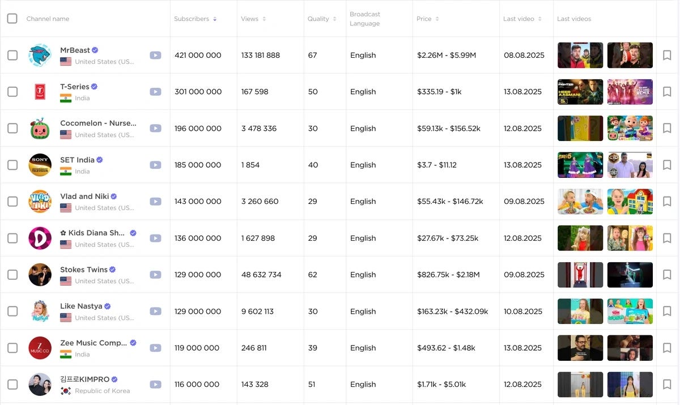Click the Last videos column header
The width and height of the screenshot is (680, 405).
point(574,19)
